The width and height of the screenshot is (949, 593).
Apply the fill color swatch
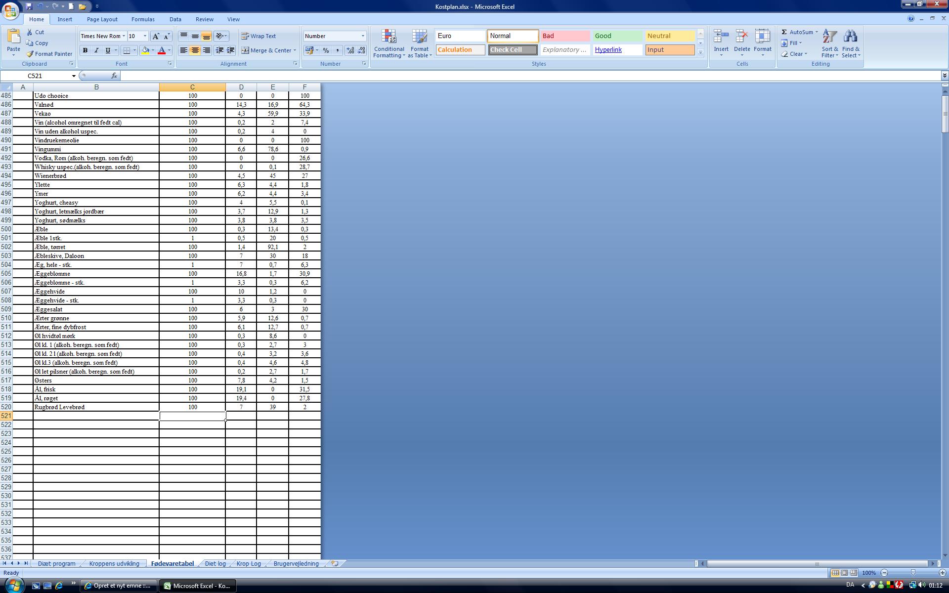coord(145,50)
